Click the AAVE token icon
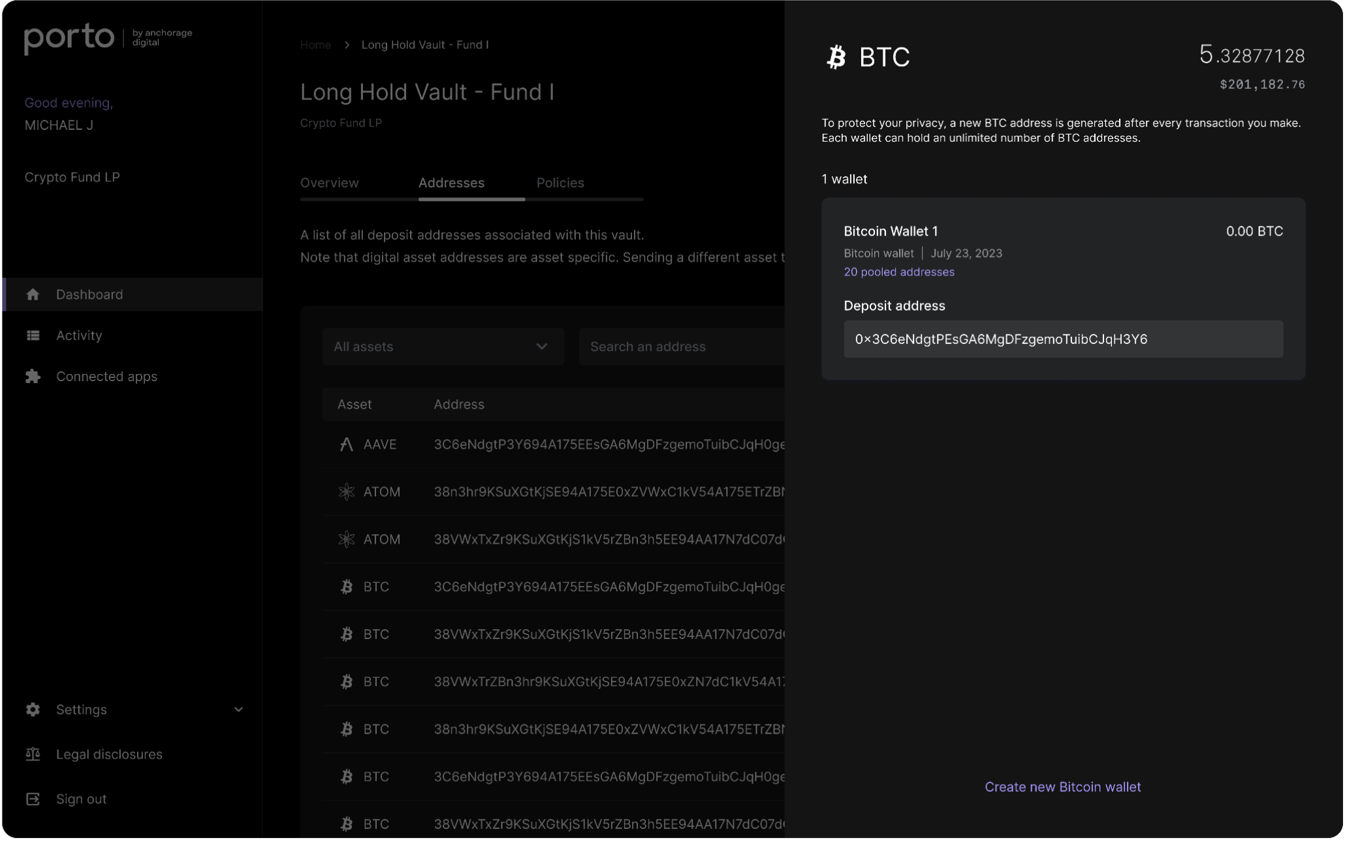Screen dimensions: 1345x842 click(346, 444)
